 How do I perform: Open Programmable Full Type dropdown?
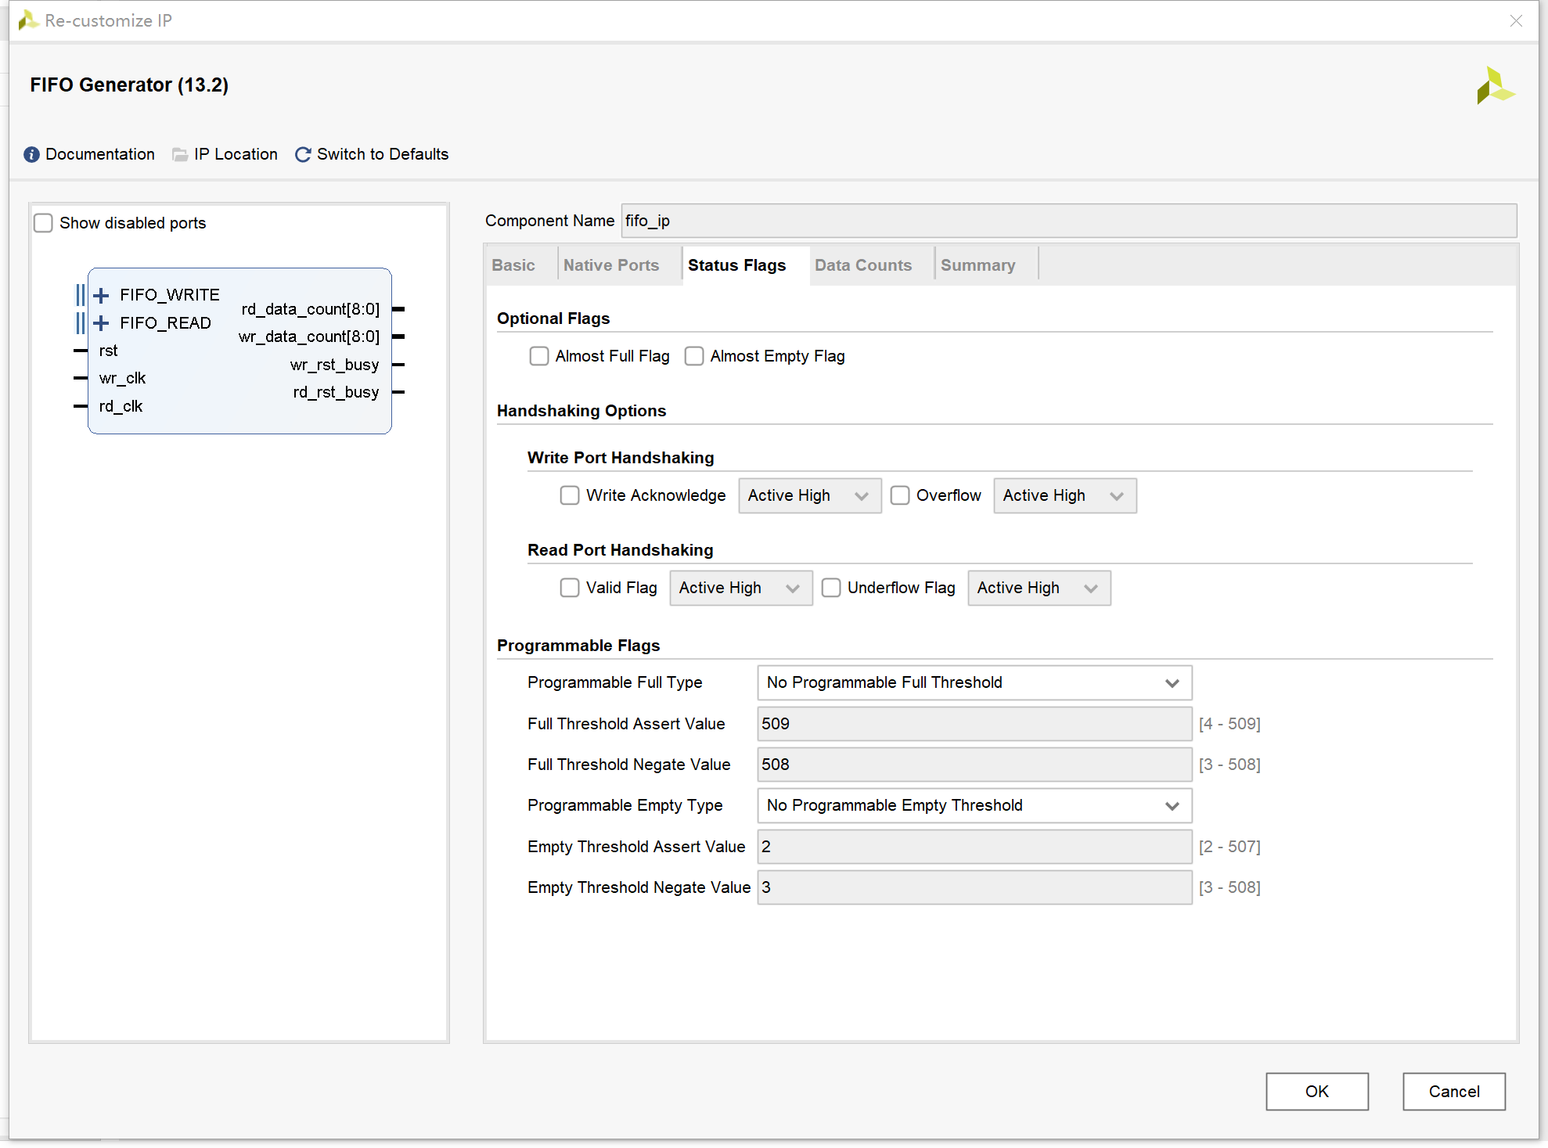click(x=970, y=682)
